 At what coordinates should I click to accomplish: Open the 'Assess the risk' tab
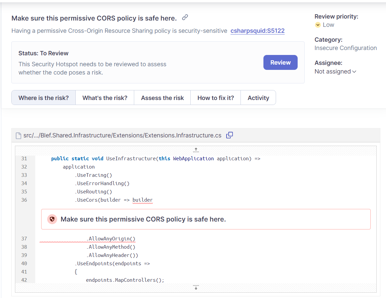coord(162,98)
